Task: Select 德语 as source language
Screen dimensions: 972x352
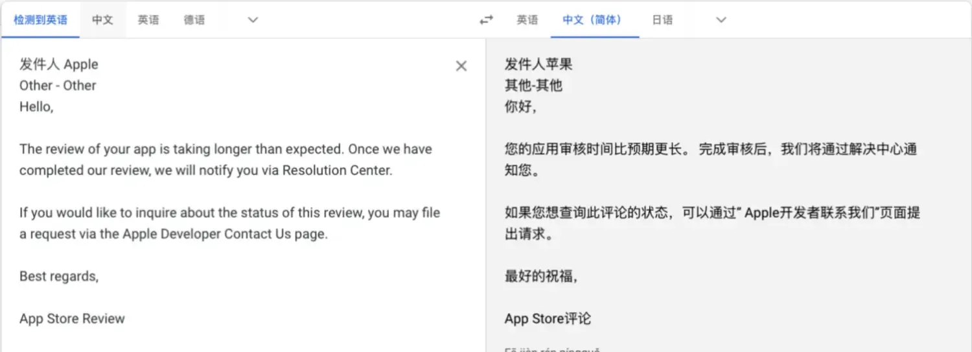Action: tap(194, 20)
